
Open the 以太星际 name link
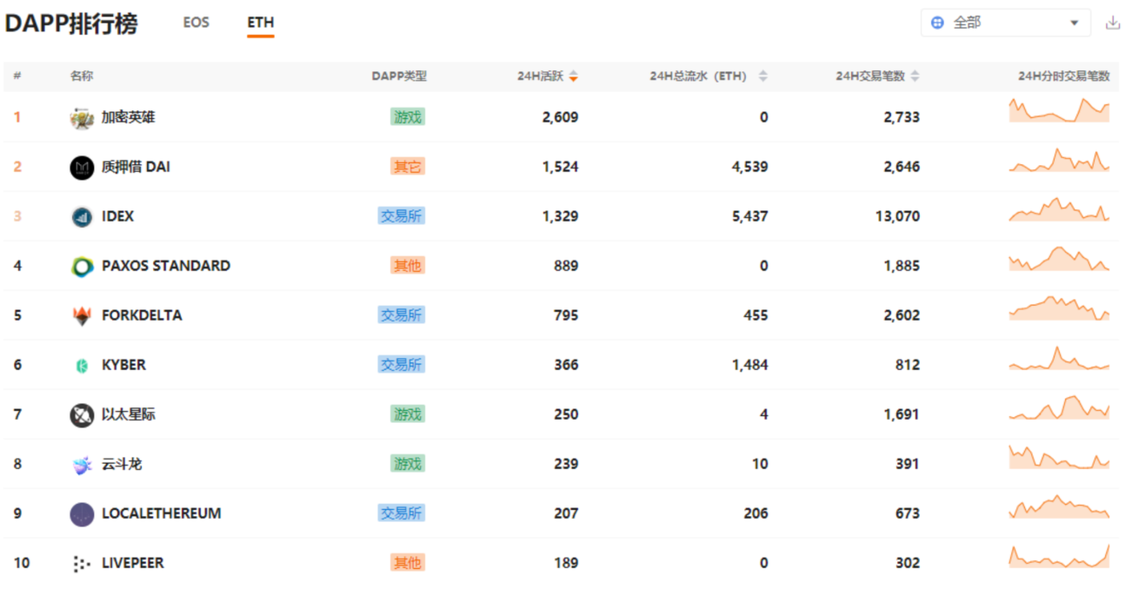[x=128, y=414]
